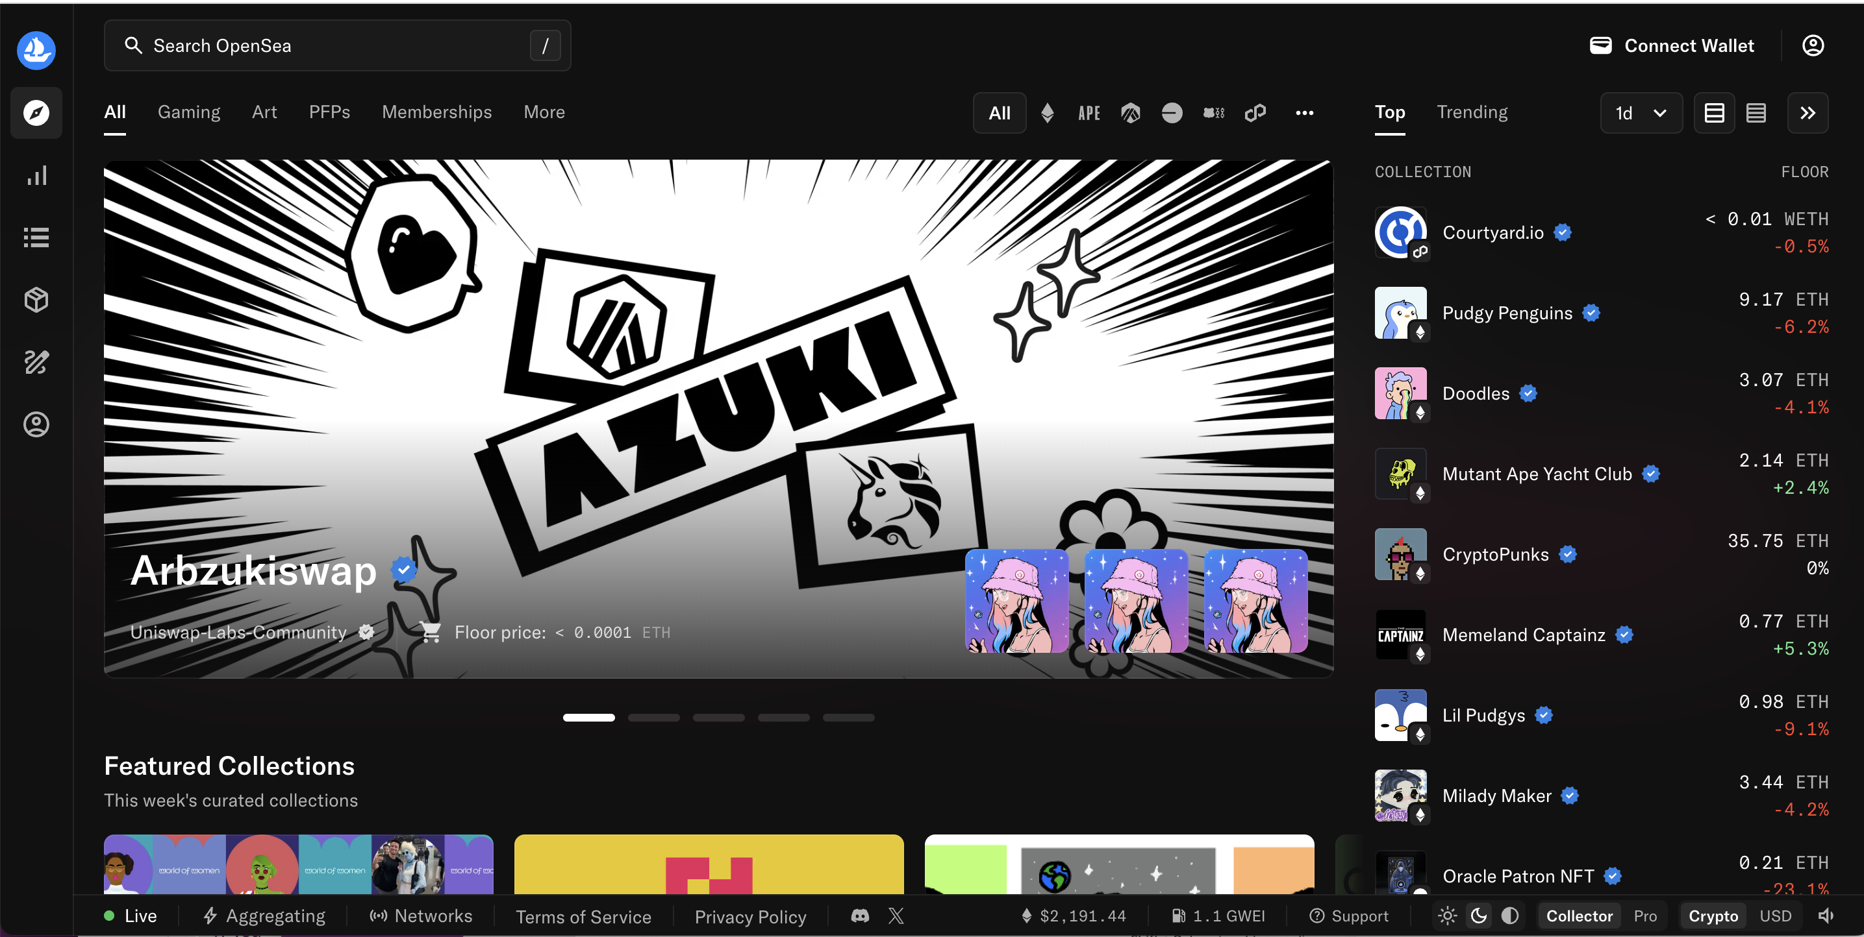Show prices in USD
The width and height of the screenshot is (1864, 937).
(x=1775, y=916)
